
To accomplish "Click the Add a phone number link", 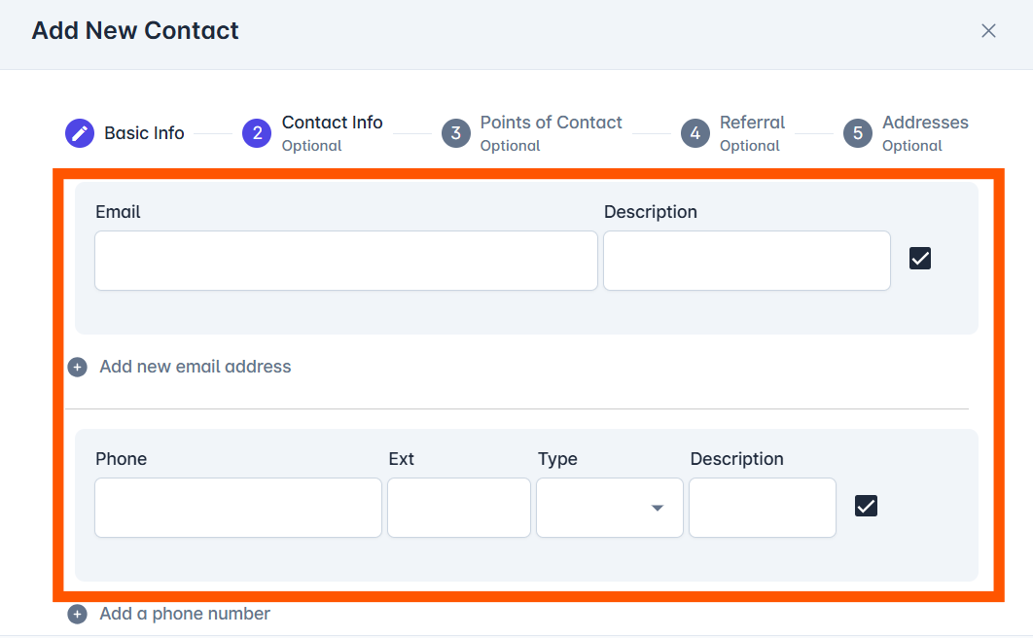I will [185, 615].
